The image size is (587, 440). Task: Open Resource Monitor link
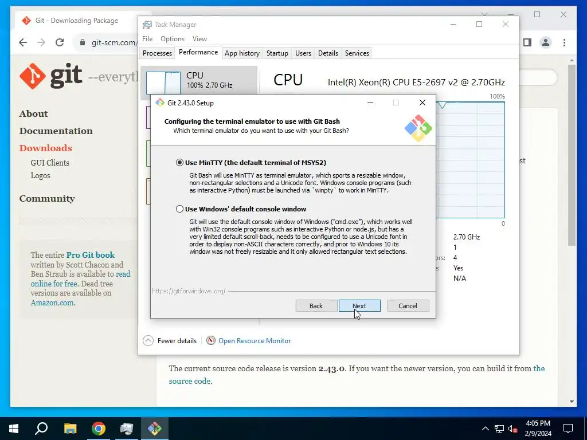click(255, 341)
